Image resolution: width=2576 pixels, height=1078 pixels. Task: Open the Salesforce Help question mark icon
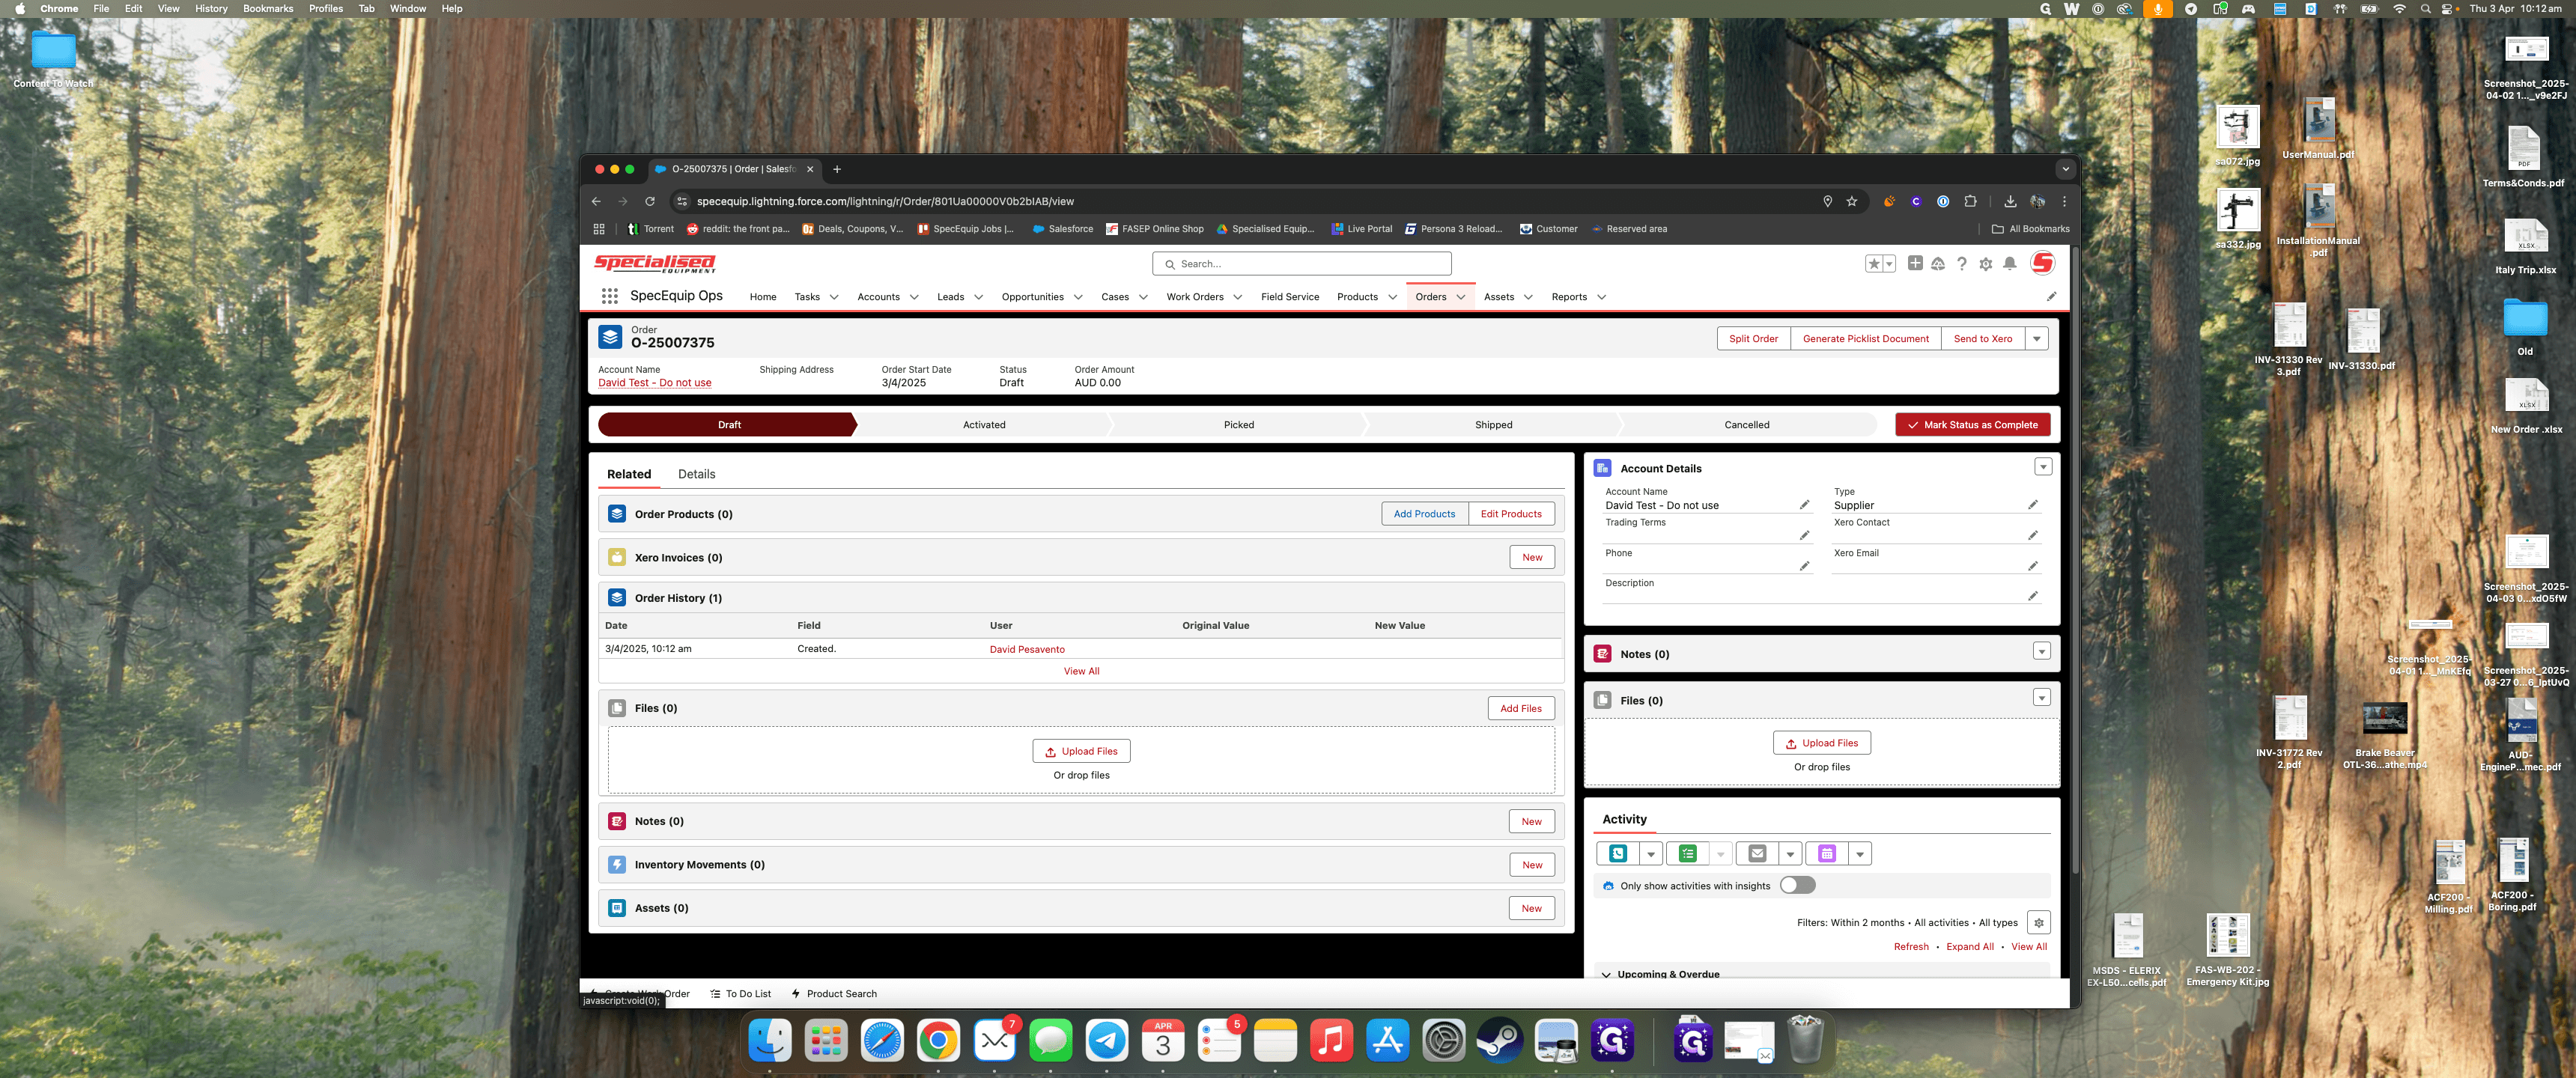coord(1962,263)
